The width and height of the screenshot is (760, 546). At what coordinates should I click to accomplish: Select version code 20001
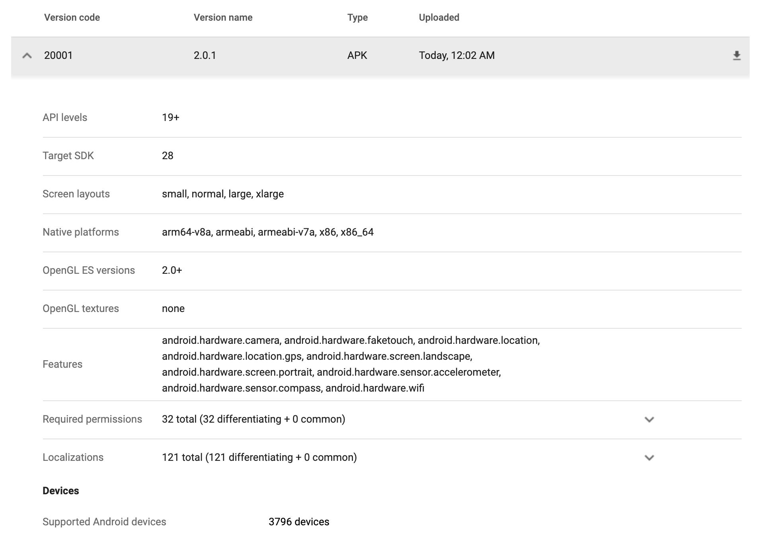click(x=58, y=55)
